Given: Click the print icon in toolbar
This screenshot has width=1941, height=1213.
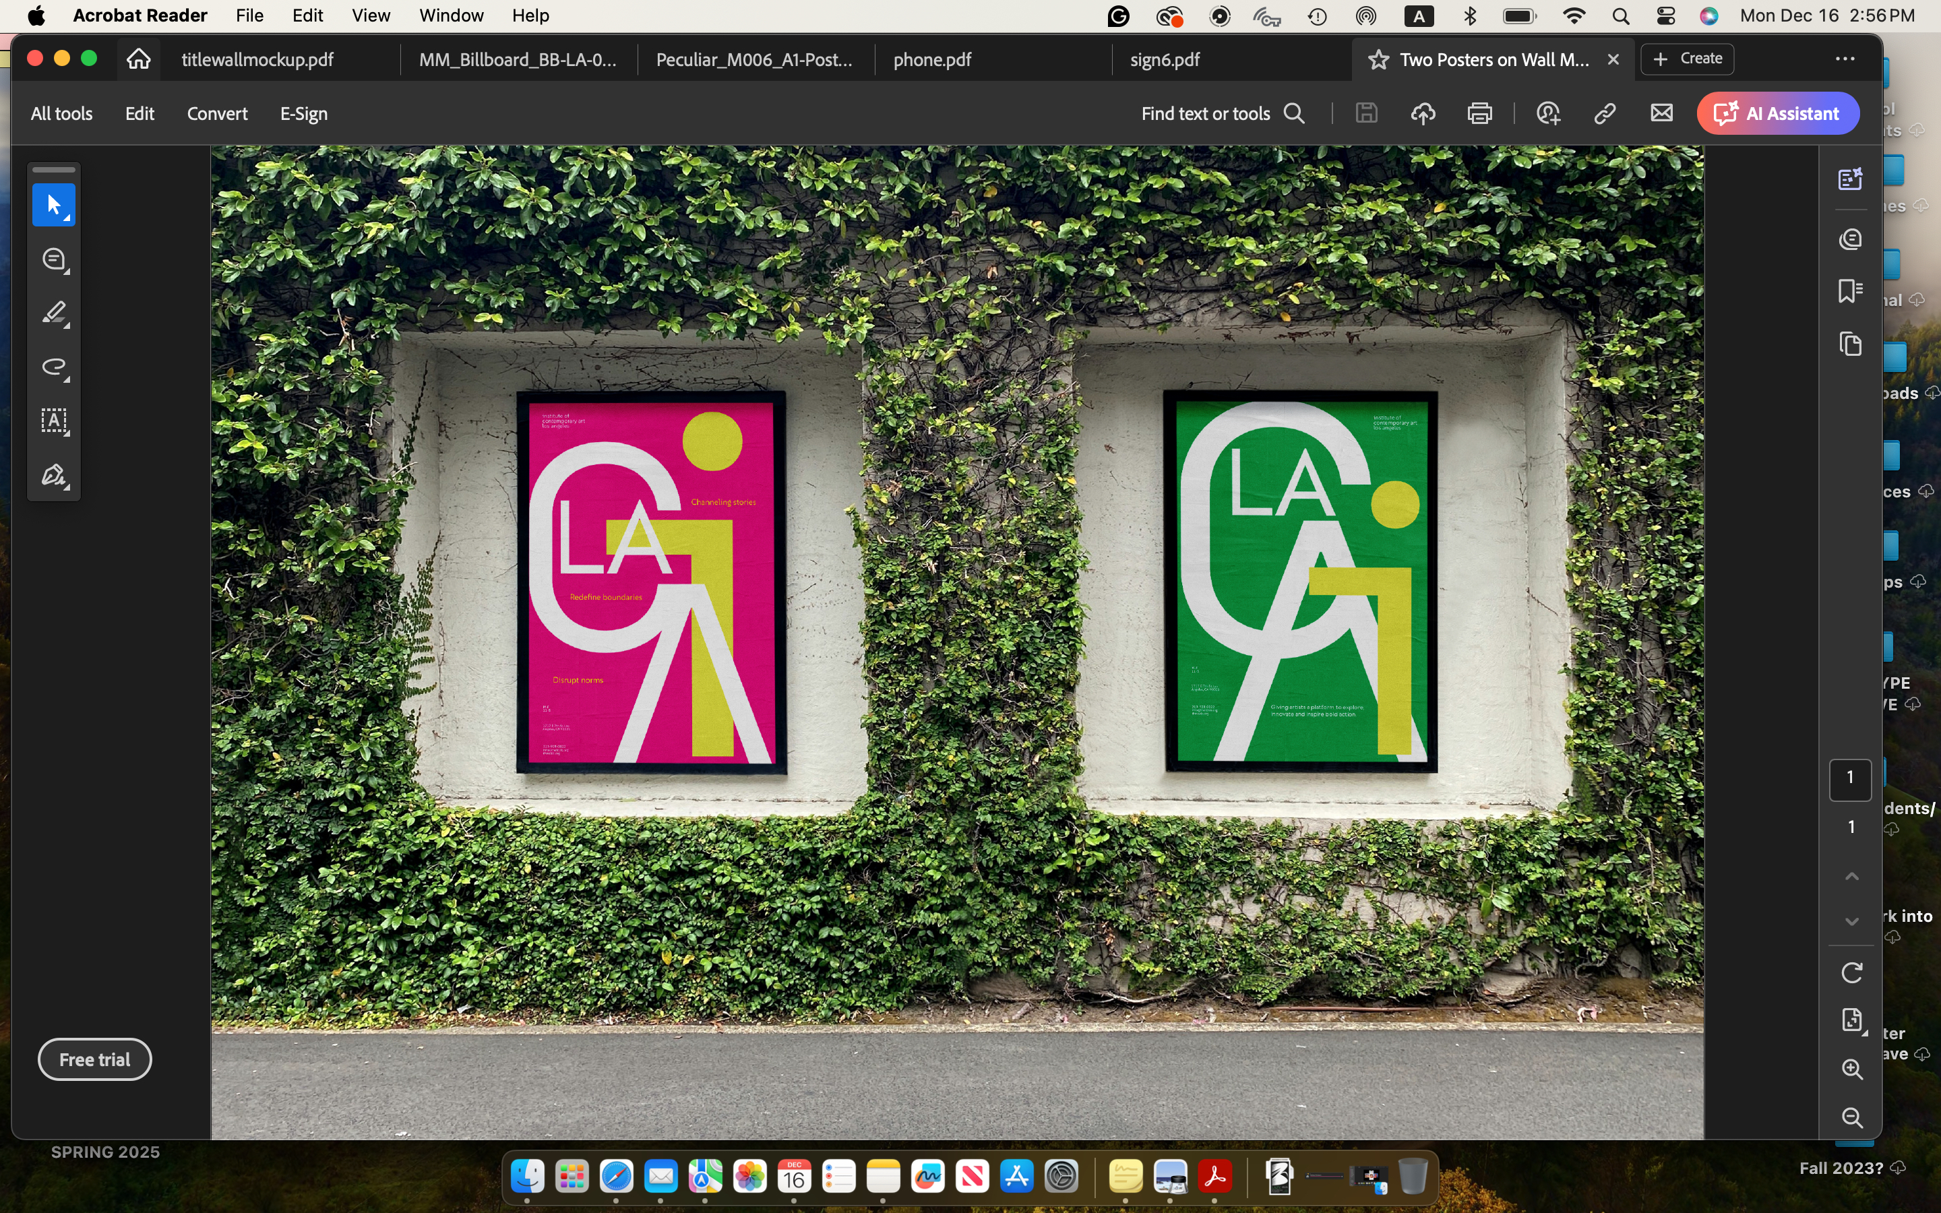Looking at the screenshot, I should coord(1479,114).
